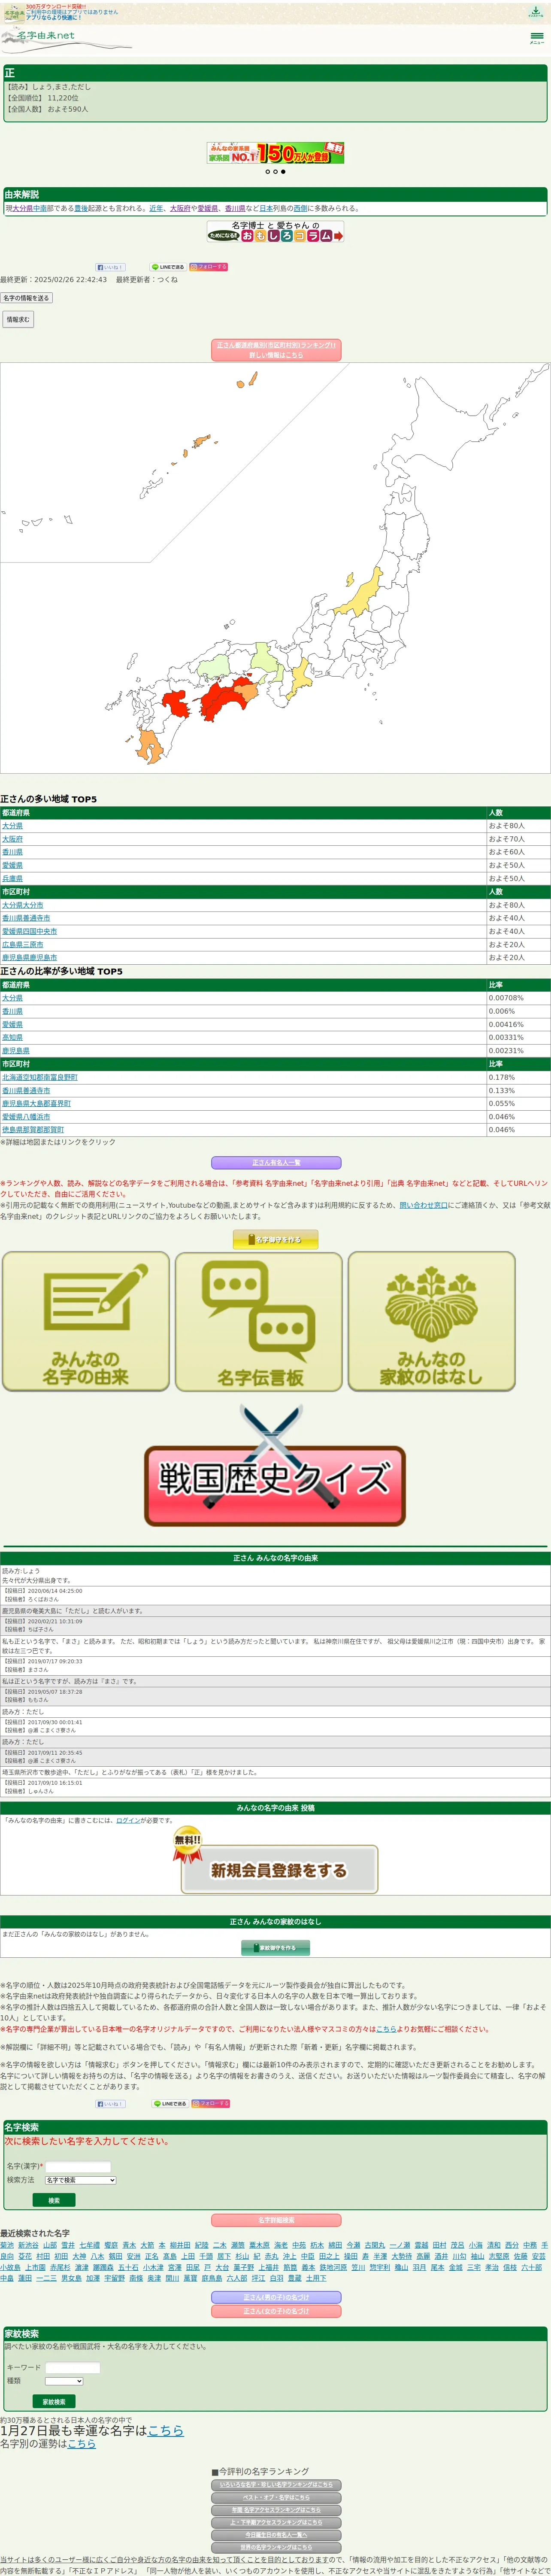Open the みんなの家紋のはなし crest tile
This screenshot has width=551, height=2576.
point(432,1321)
